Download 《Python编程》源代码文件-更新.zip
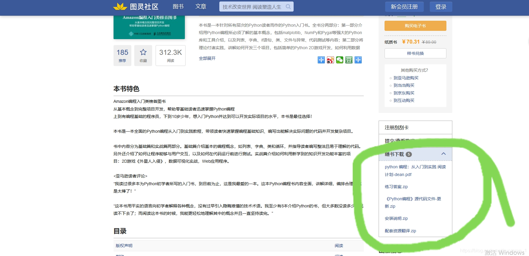529x256 pixels. pyautogui.click(x=413, y=202)
